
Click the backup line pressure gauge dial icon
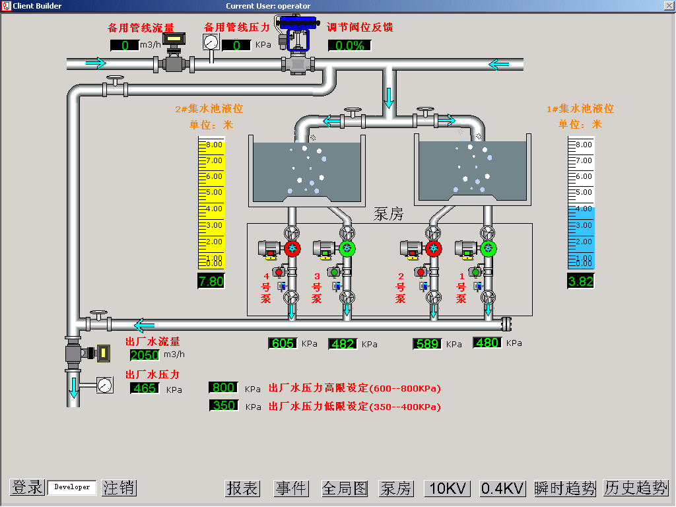(x=210, y=41)
